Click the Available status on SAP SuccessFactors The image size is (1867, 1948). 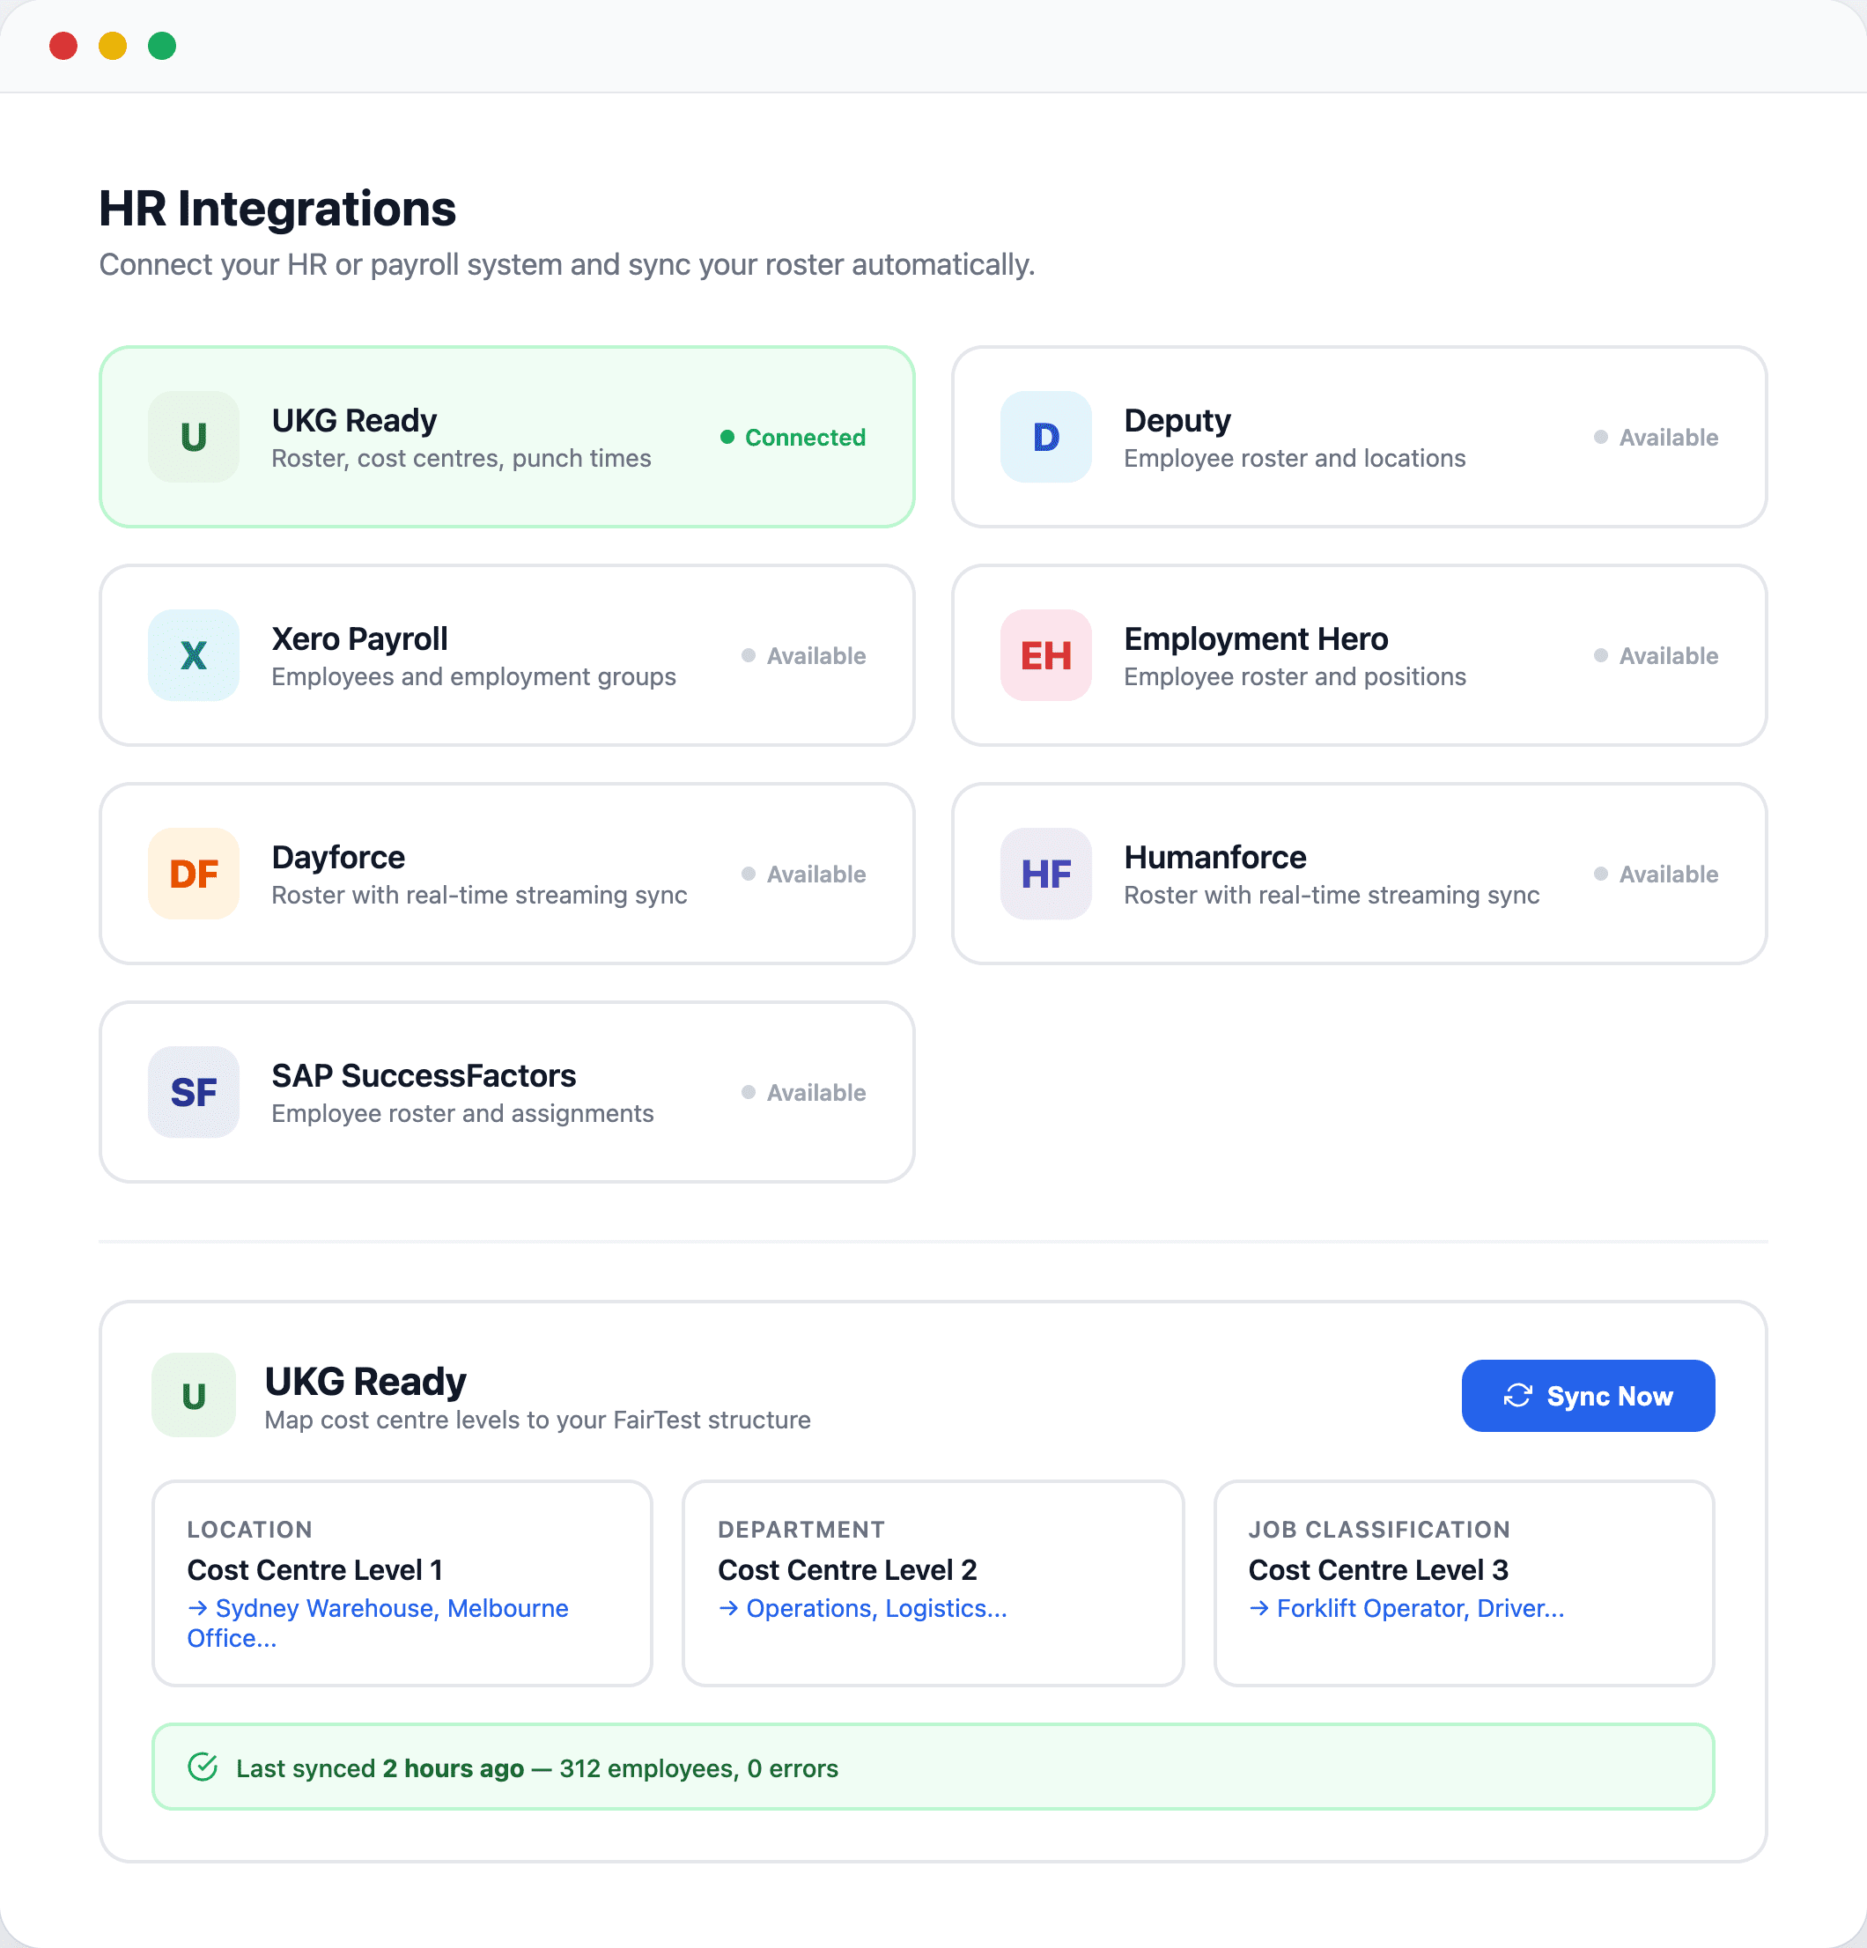[803, 1092]
